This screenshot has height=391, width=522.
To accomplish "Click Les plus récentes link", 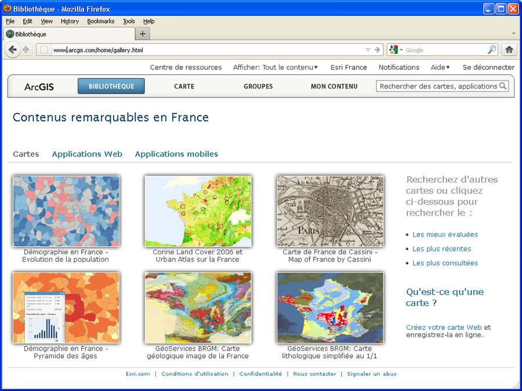I will click(x=442, y=249).
